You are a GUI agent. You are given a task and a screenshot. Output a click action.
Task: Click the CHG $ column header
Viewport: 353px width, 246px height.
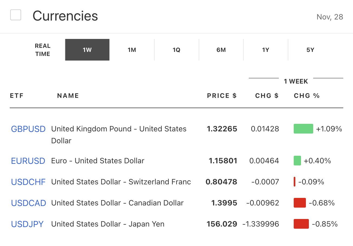pos(267,96)
